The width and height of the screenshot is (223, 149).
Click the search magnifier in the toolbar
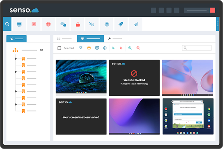click(x=7, y=24)
